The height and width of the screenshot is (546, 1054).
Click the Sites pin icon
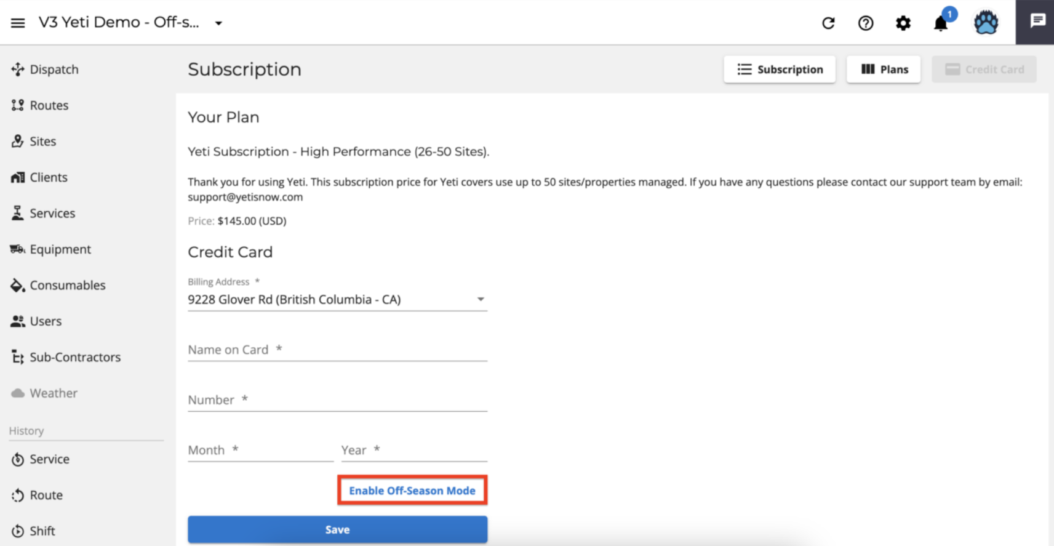click(x=17, y=141)
